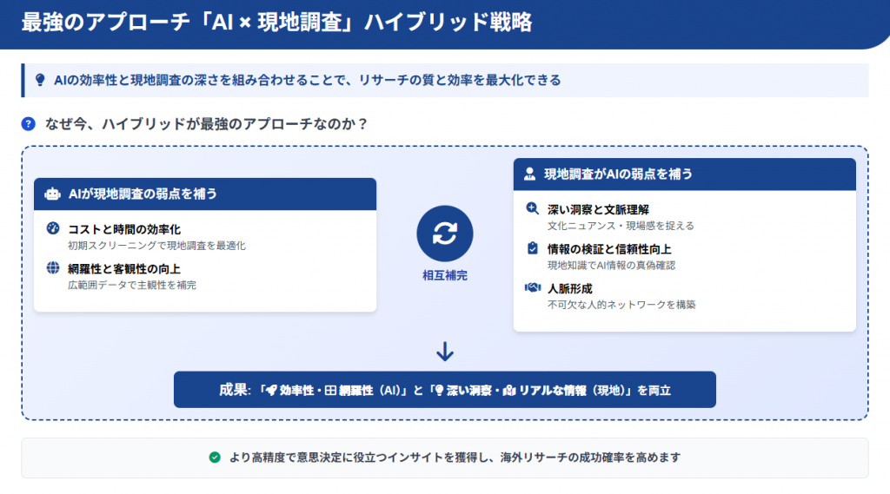
Task: Click the globe icon beside 網羅性と客観性の向上
Action: point(53,268)
